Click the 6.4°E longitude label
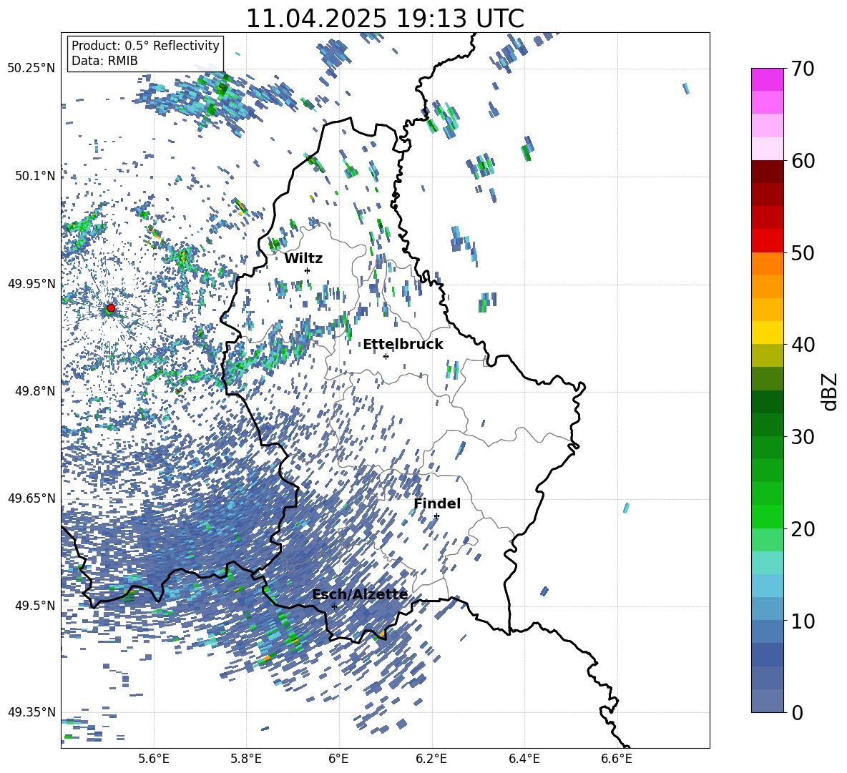Screen dimensions: 847x773 point(524,759)
